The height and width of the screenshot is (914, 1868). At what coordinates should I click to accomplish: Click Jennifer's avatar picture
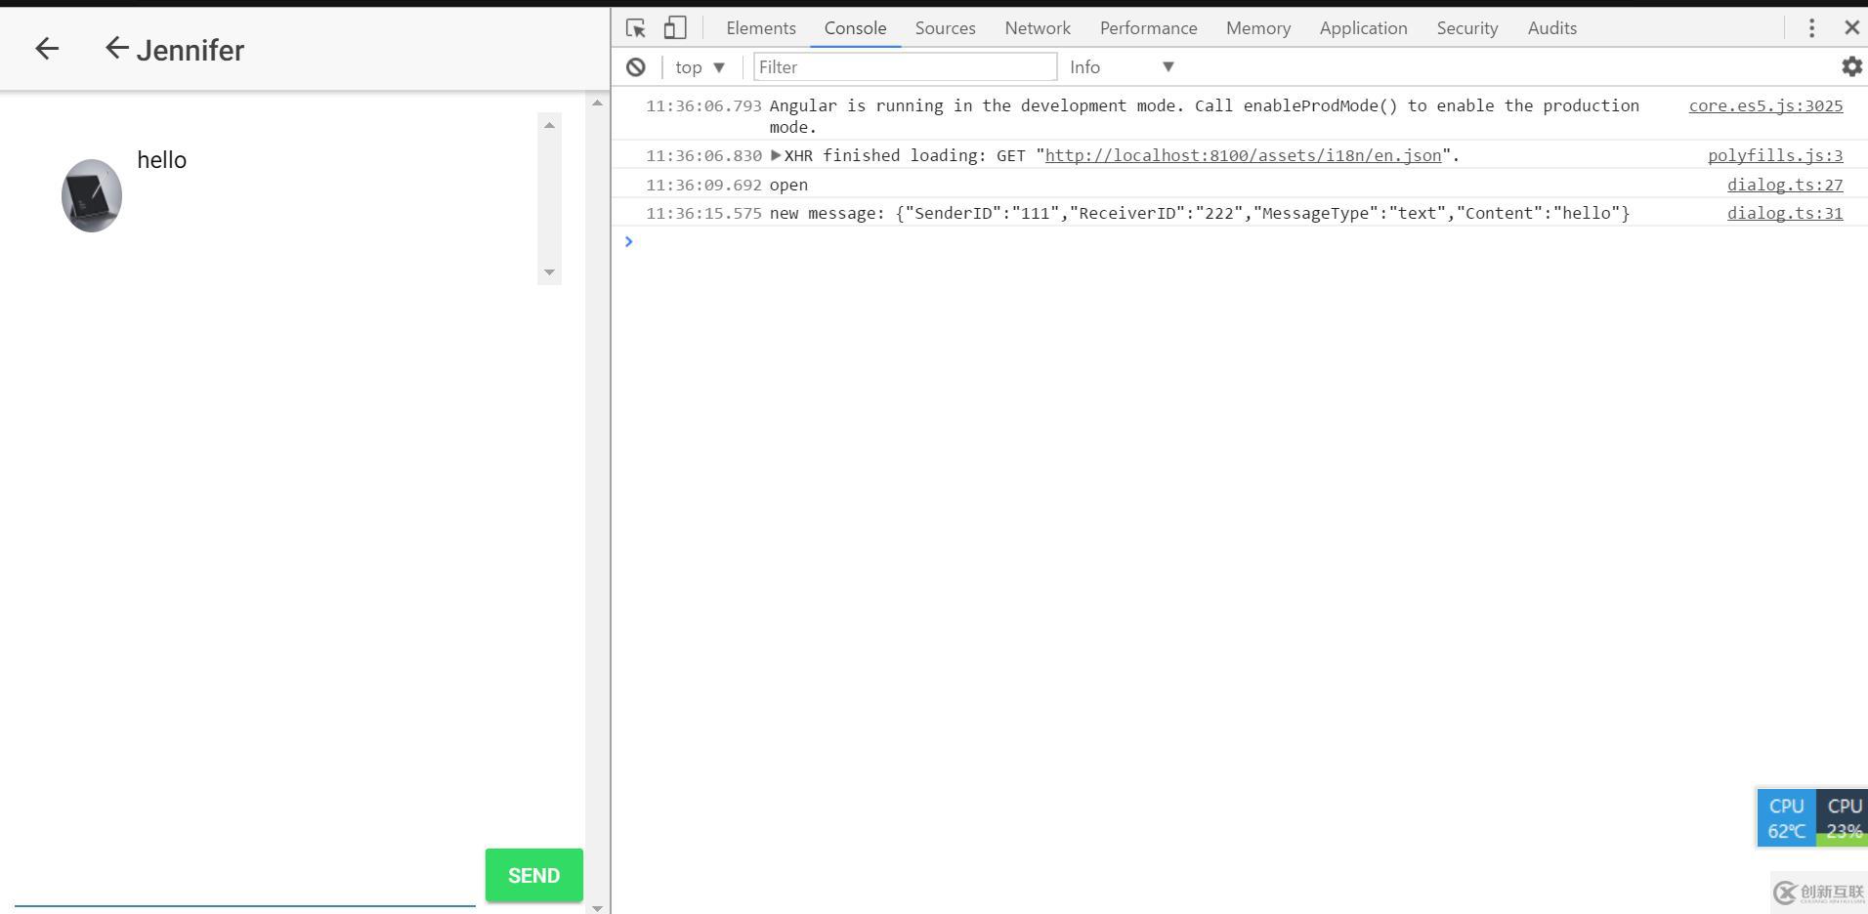tap(91, 194)
